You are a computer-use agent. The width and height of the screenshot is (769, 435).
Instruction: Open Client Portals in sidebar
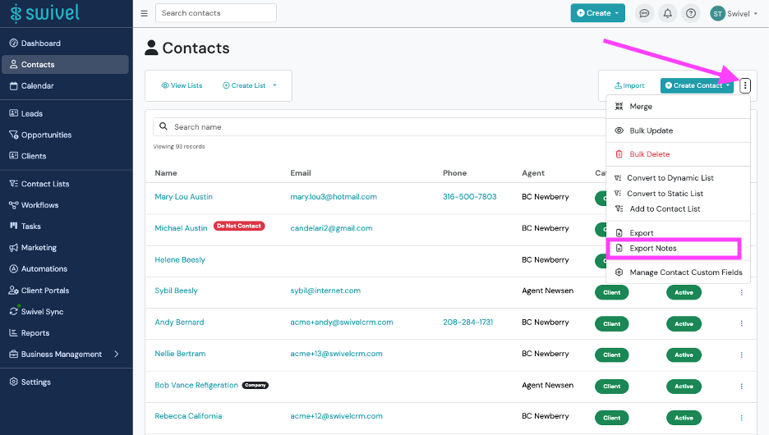pyautogui.click(x=39, y=290)
